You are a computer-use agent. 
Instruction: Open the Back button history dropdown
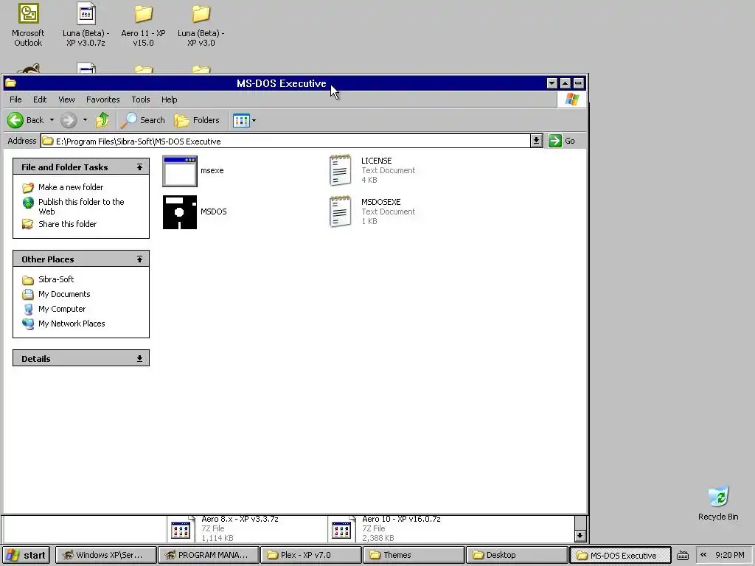52,120
